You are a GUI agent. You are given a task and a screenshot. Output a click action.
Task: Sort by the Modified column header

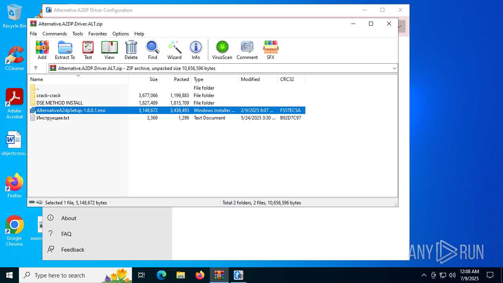(258, 79)
